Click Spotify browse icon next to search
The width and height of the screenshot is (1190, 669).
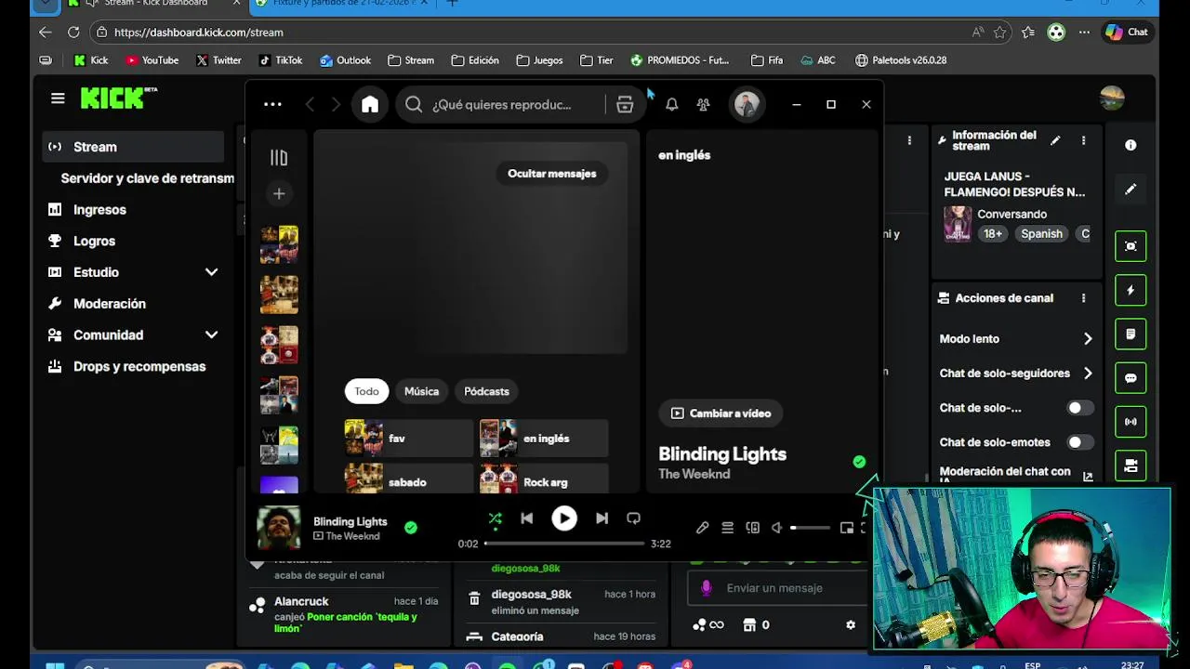[x=625, y=104]
